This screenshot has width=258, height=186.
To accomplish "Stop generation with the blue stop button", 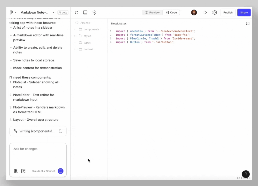I will coord(61,171).
